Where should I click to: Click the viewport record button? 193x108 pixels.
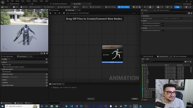[42, 53]
